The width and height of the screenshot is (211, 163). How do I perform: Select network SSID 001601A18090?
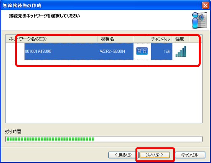[38, 51]
